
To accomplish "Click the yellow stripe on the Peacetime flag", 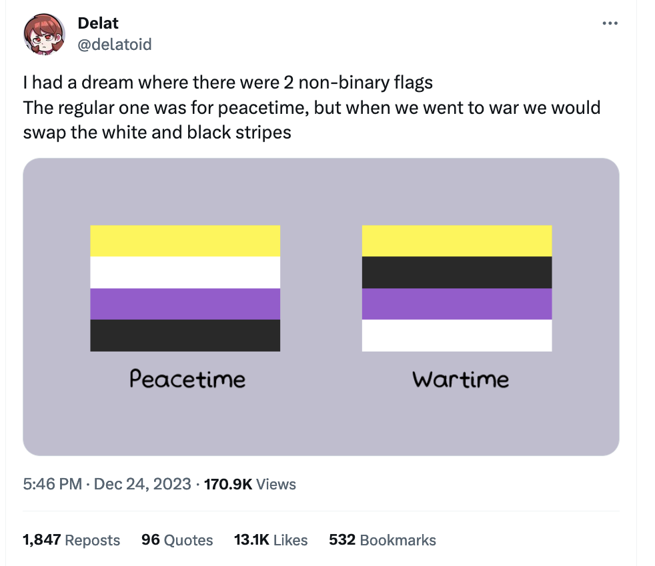I will pyautogui.click(x=185, y=241).
